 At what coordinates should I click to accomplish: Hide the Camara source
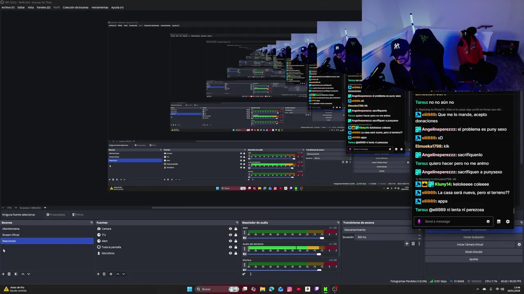click(230, 229)
